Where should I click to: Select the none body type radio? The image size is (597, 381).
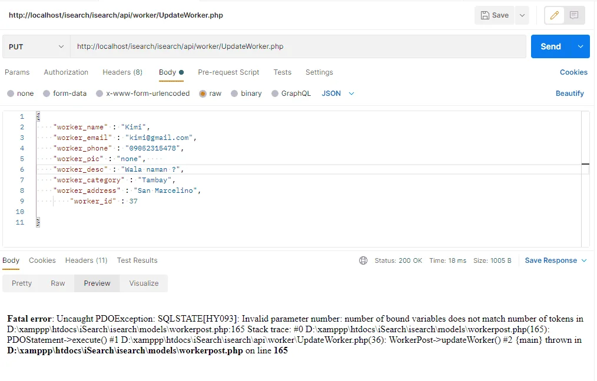point(11,93)
